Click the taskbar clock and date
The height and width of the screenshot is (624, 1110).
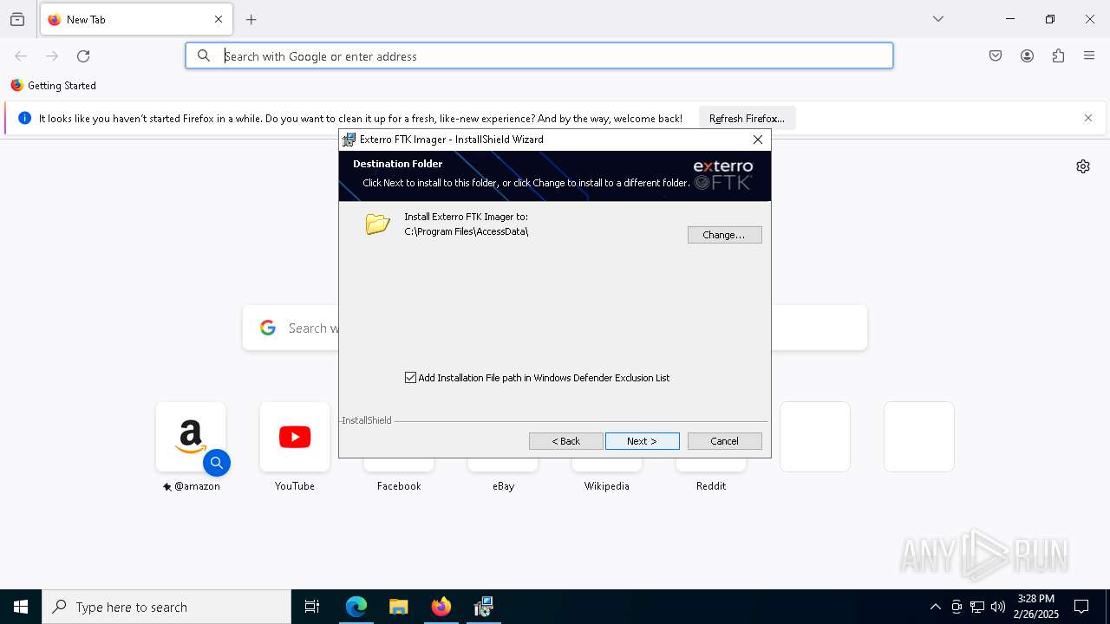1036,607
